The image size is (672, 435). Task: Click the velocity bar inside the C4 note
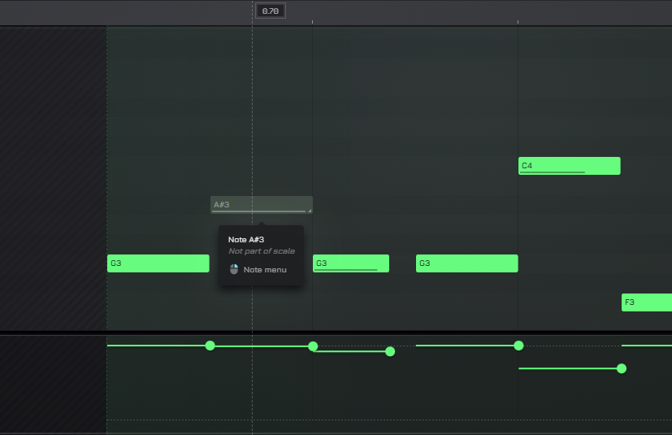pos(552,172)
